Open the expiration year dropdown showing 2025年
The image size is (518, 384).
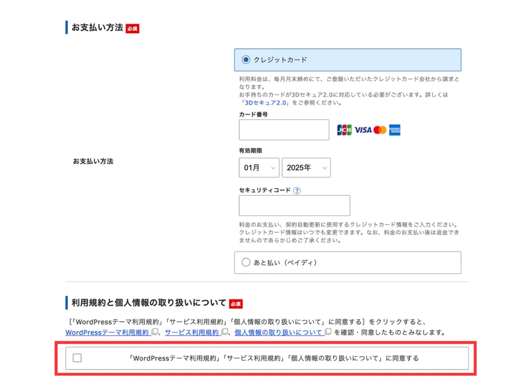click(306, 168)
